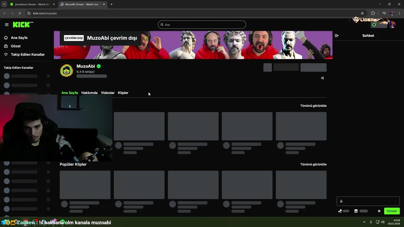404x227 pixels.
Task: Click the ÇEVRİM DIŞI badge
Action: (x=74, y=38)
